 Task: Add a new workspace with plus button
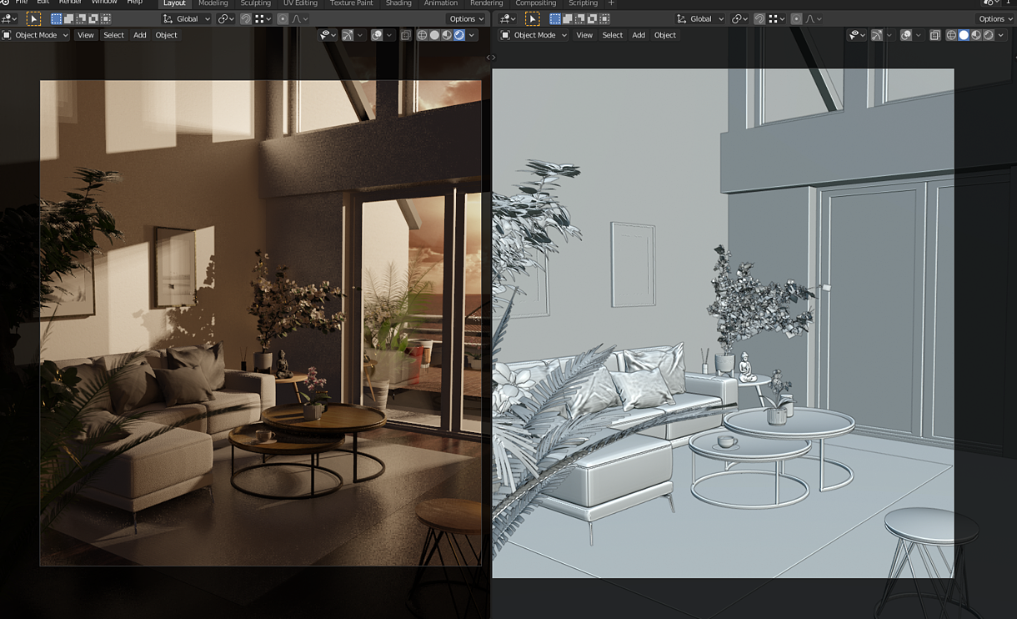click(x=611, y=3)
